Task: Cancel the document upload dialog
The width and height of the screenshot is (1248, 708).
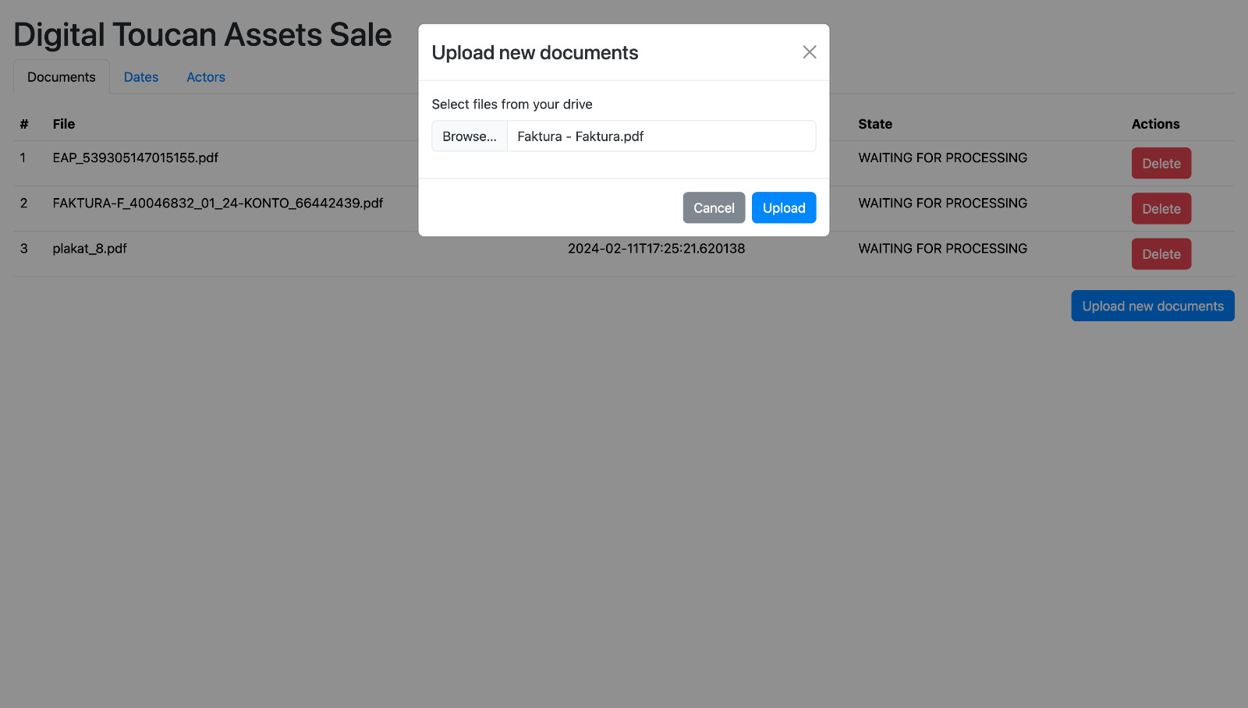Action: (x=714, y=208)
